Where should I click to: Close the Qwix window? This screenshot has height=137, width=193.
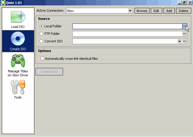pos(190,3)
